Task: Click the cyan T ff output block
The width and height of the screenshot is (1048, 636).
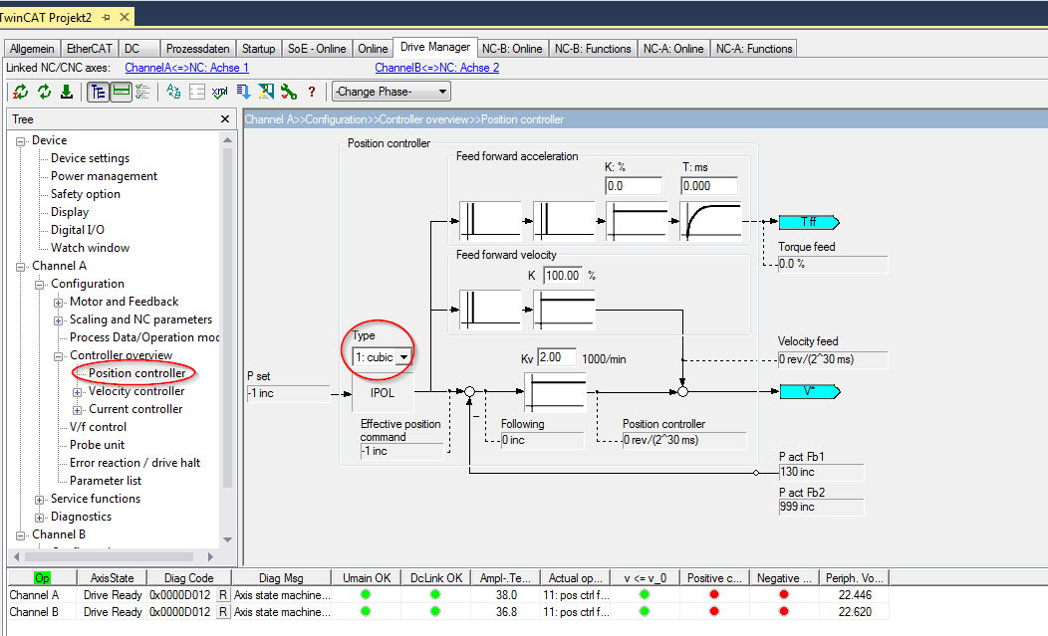Action: coord(809,222)
